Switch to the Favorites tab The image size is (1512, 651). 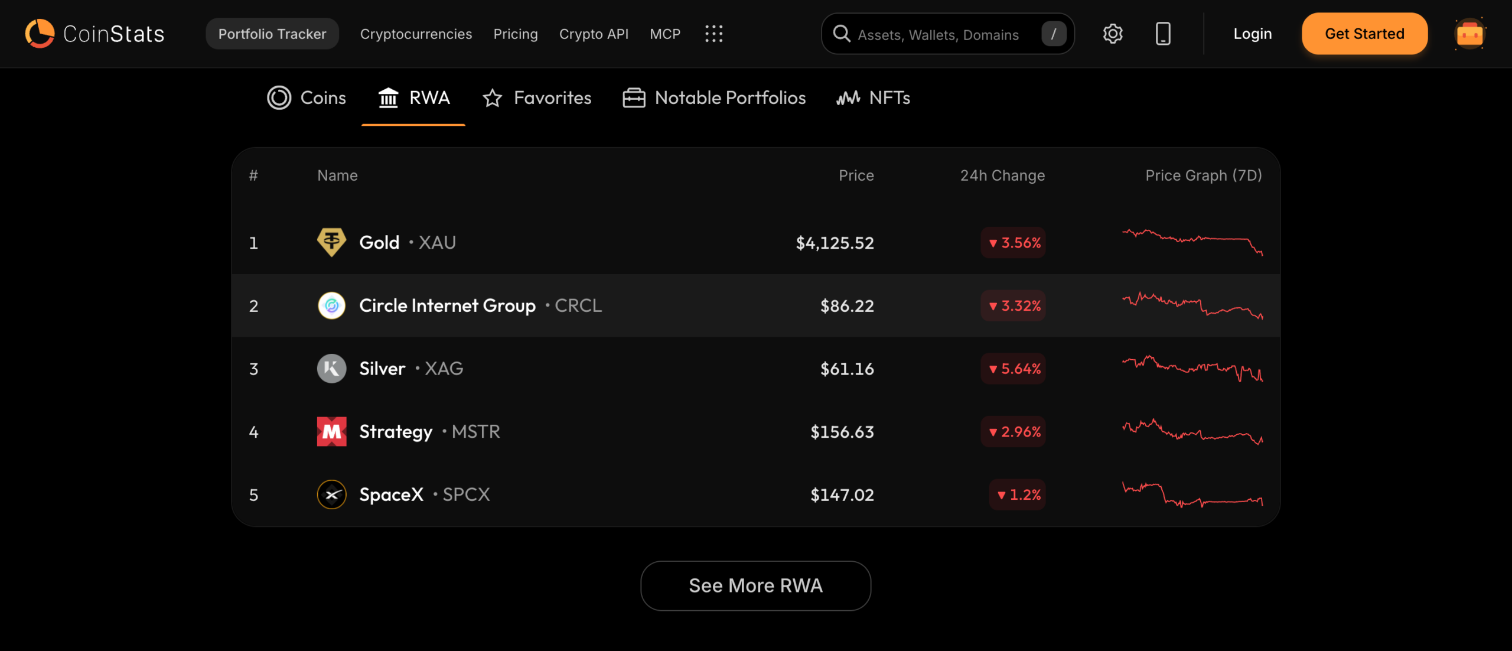[x=536, y=97]
